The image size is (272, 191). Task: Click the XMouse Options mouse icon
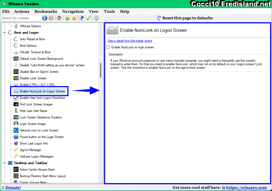[16, 26]
